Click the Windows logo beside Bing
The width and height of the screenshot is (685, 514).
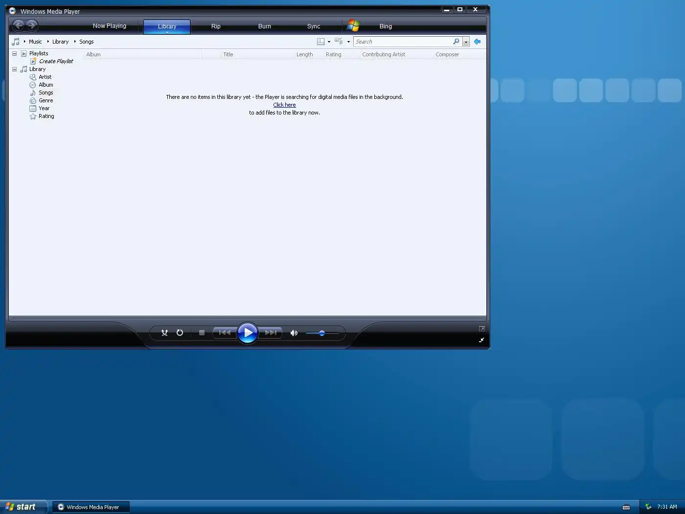pos(353,25)
